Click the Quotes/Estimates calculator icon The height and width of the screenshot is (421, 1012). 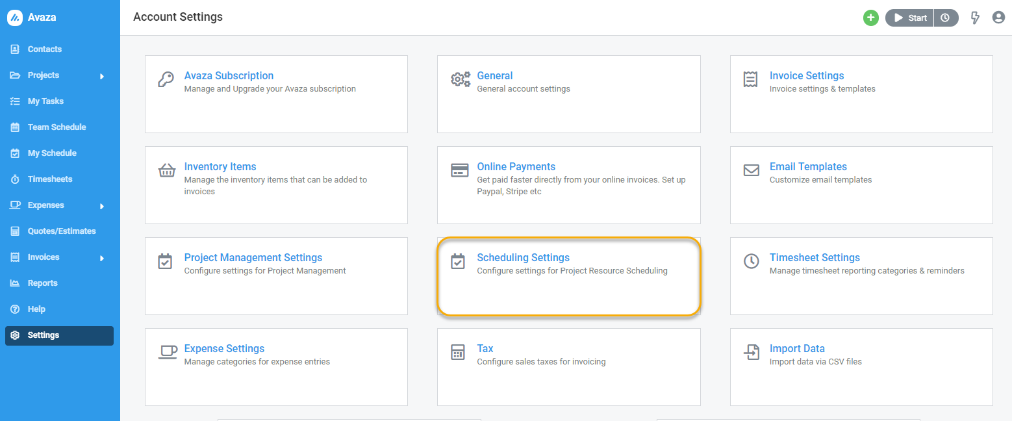(x=15, y=231)
